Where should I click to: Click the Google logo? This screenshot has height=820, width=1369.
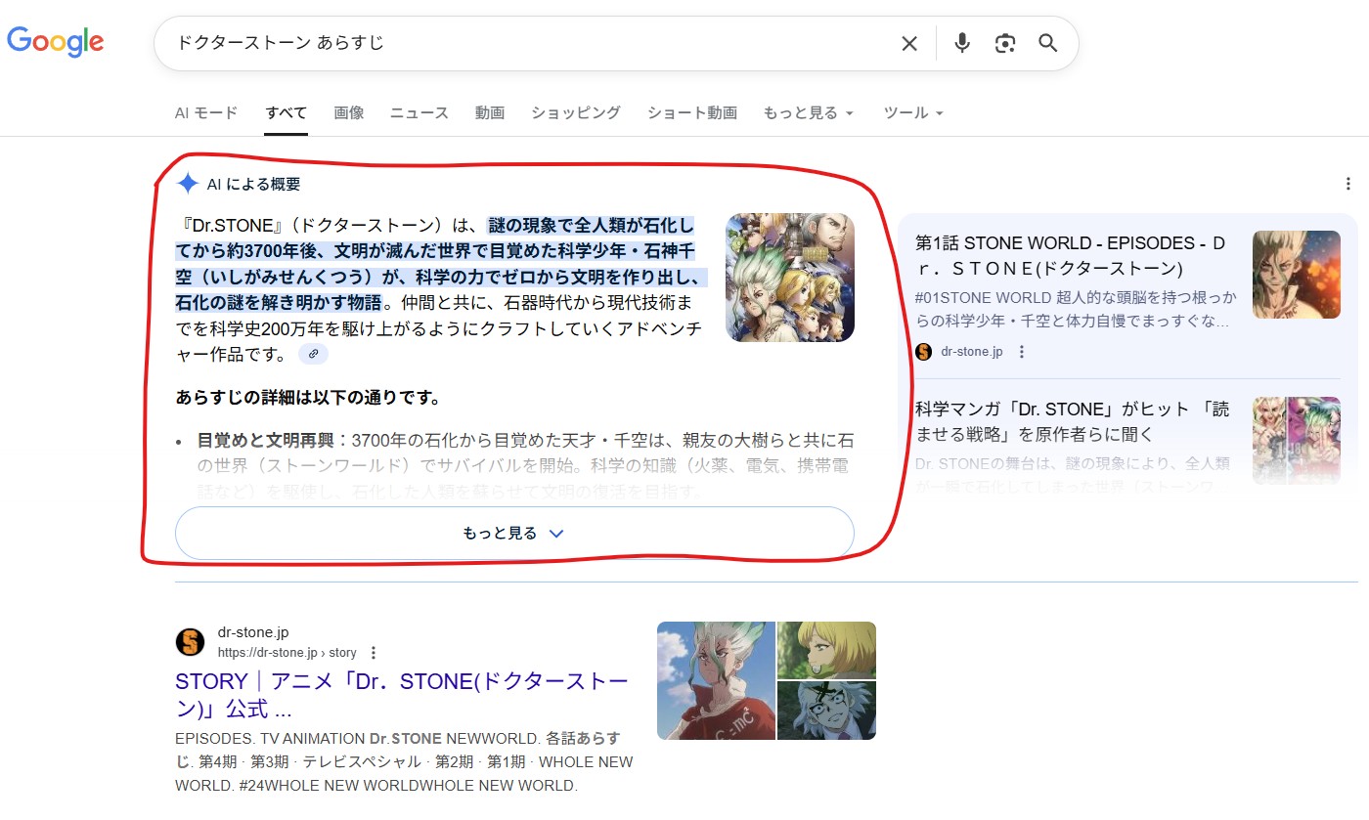(56, 42)
